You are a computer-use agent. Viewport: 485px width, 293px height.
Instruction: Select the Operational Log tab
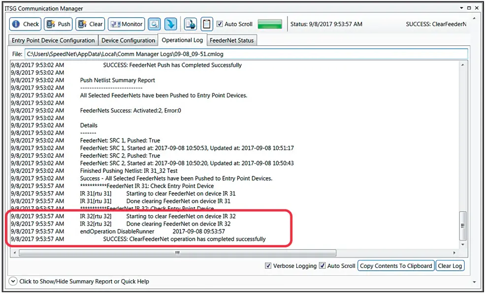182,40
